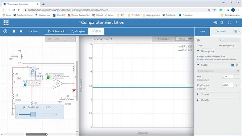Click the PosPercent position value field

(x=228, y=85)
